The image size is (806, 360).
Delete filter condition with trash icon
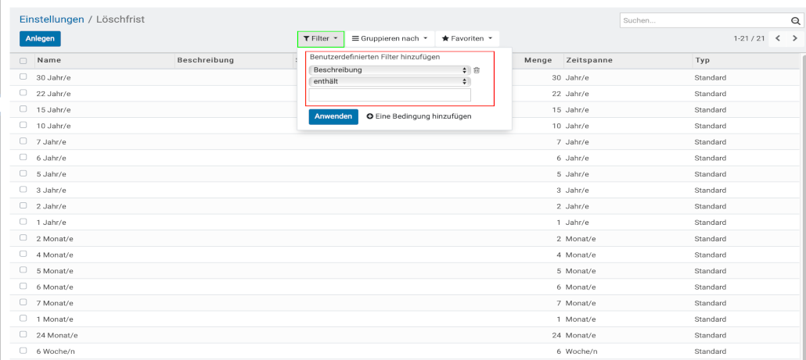click(x=477, y=70)
